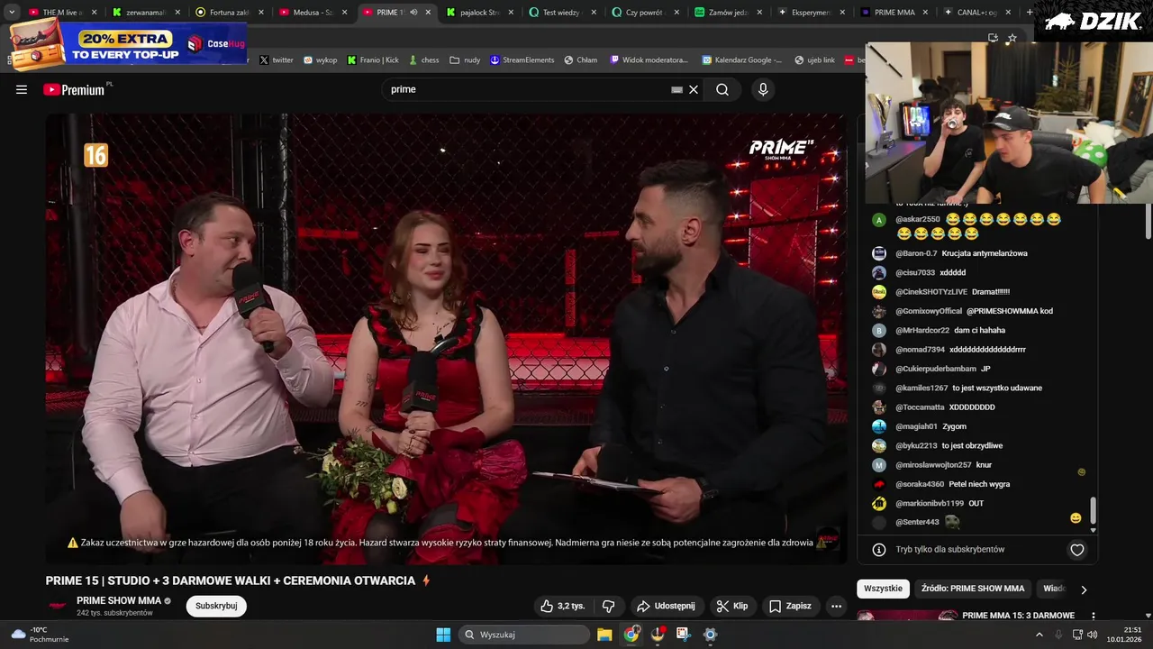Viewport: 1153px width, 649px height.
Task: Open the on-screen keyboard in search box
Action: tap(676, 89)
